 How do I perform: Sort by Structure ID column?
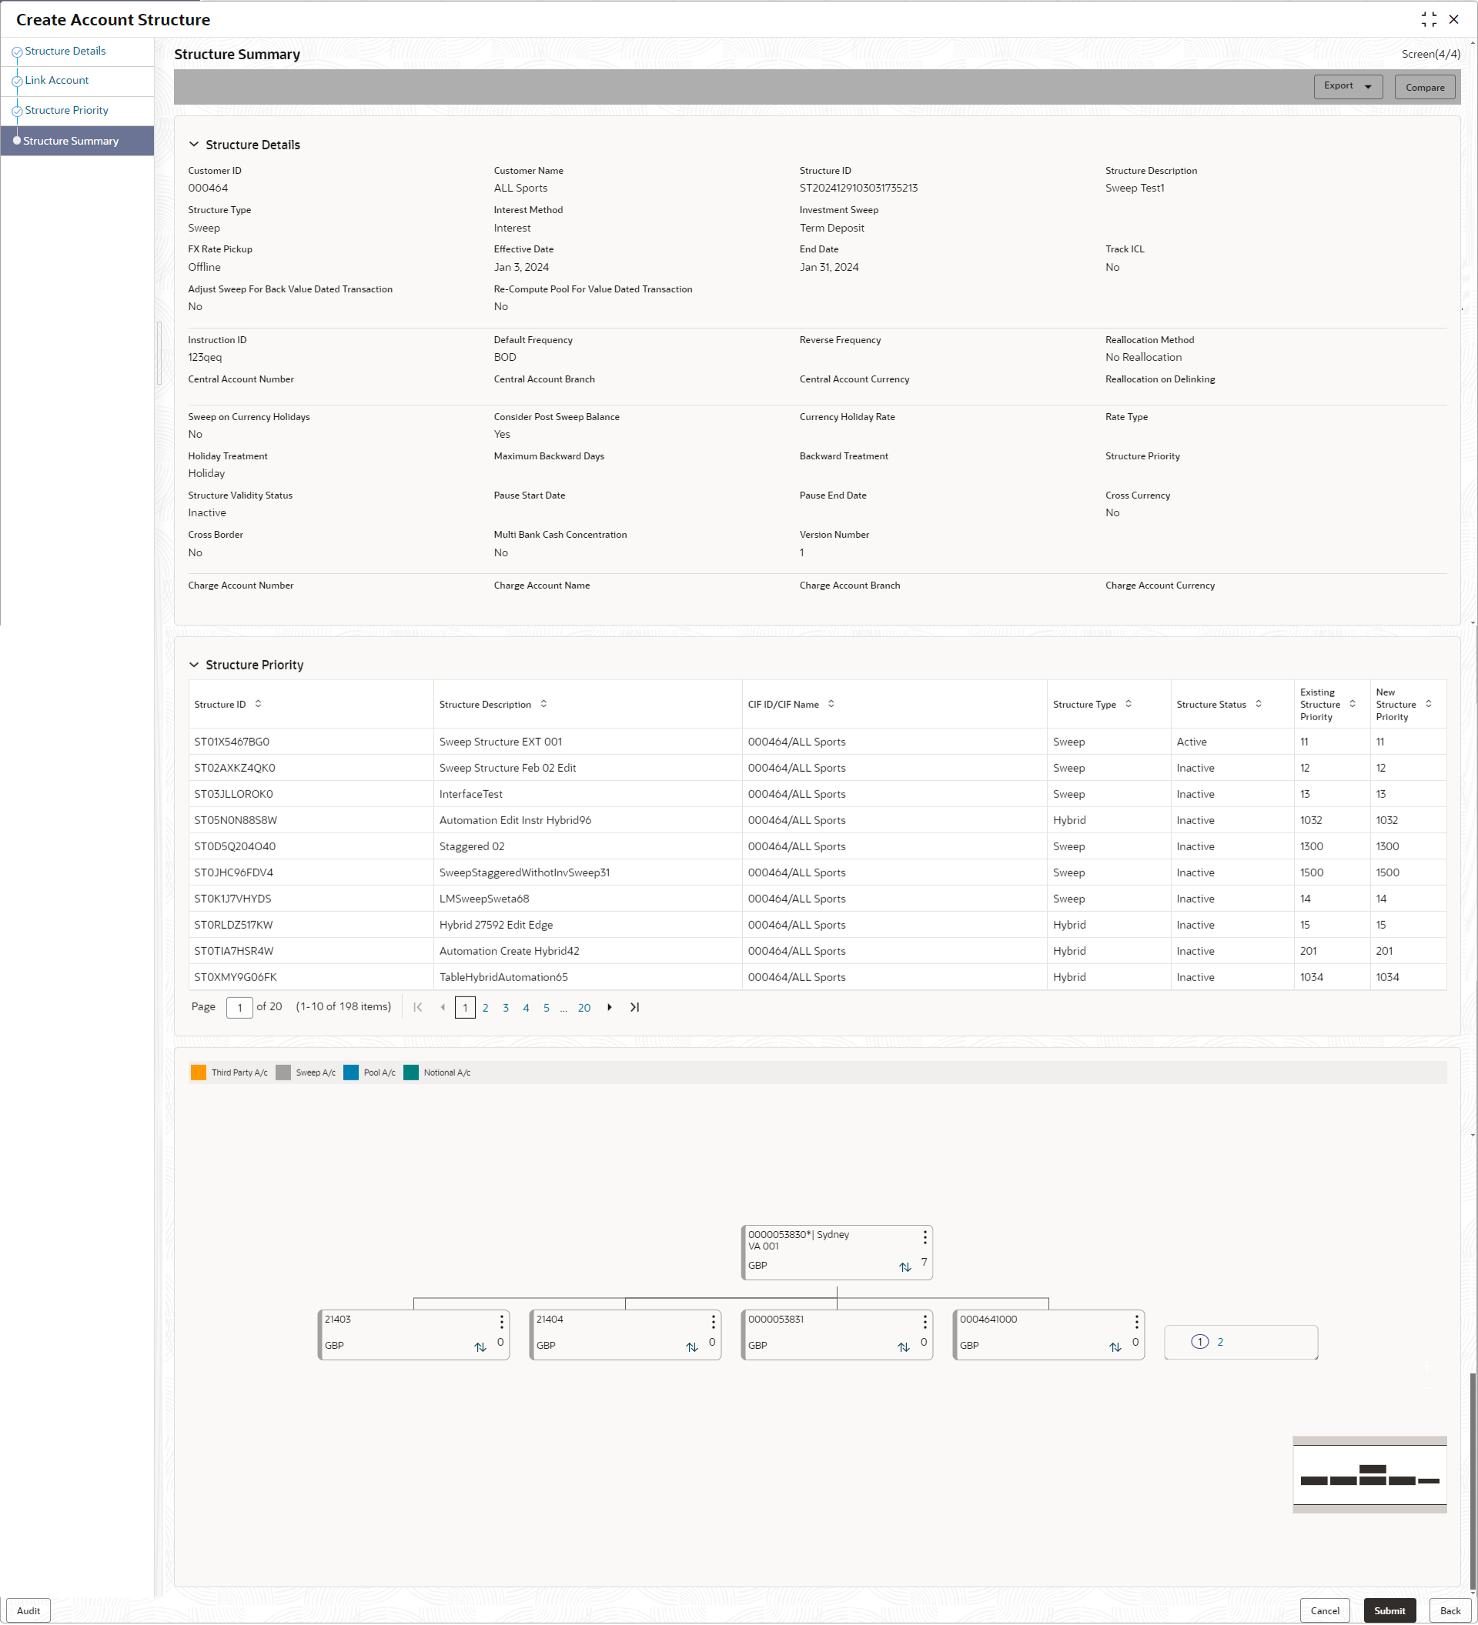258,704
